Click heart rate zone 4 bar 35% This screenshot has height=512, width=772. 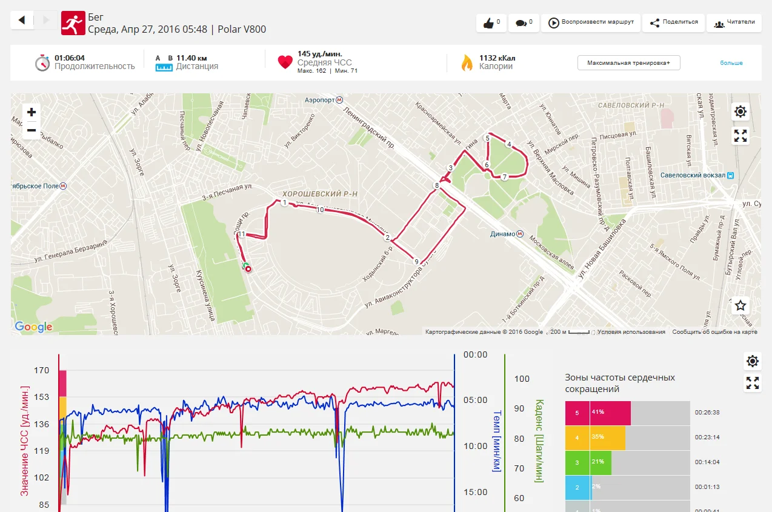point(595,437)
